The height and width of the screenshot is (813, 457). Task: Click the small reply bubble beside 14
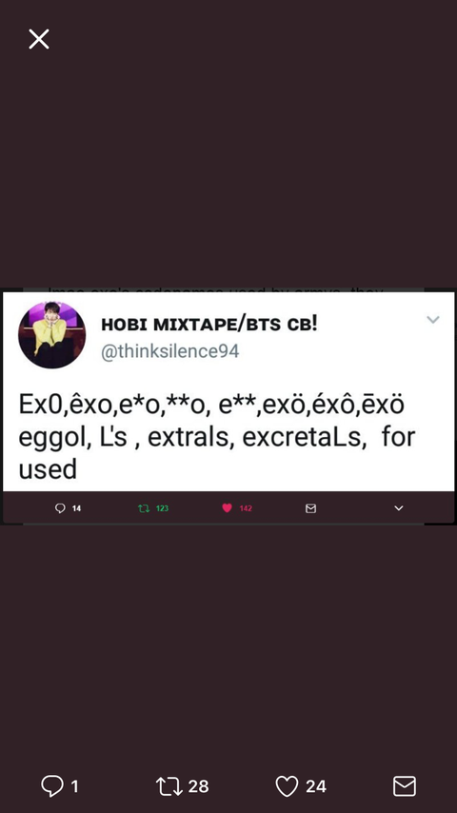(x=60, y=508)
